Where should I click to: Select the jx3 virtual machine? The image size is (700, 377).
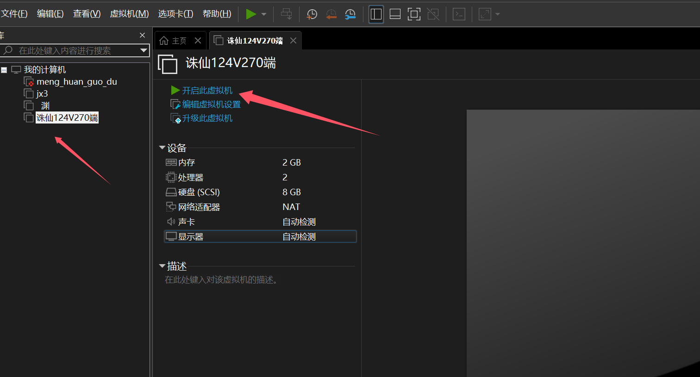[42, 93]
